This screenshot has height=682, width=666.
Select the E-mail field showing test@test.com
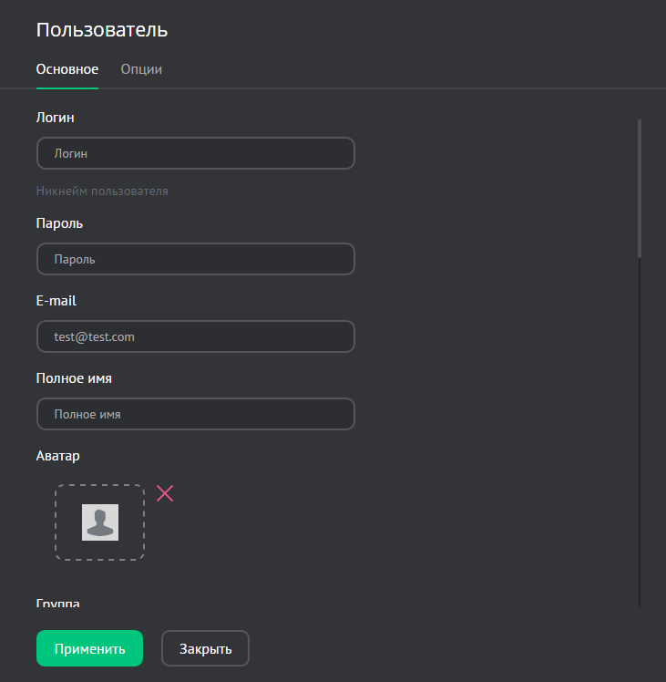point(195,336)
